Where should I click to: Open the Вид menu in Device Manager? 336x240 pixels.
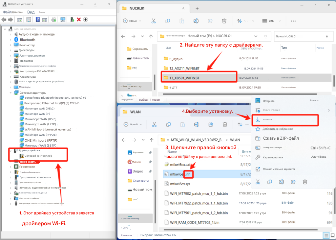click(31, 12)
